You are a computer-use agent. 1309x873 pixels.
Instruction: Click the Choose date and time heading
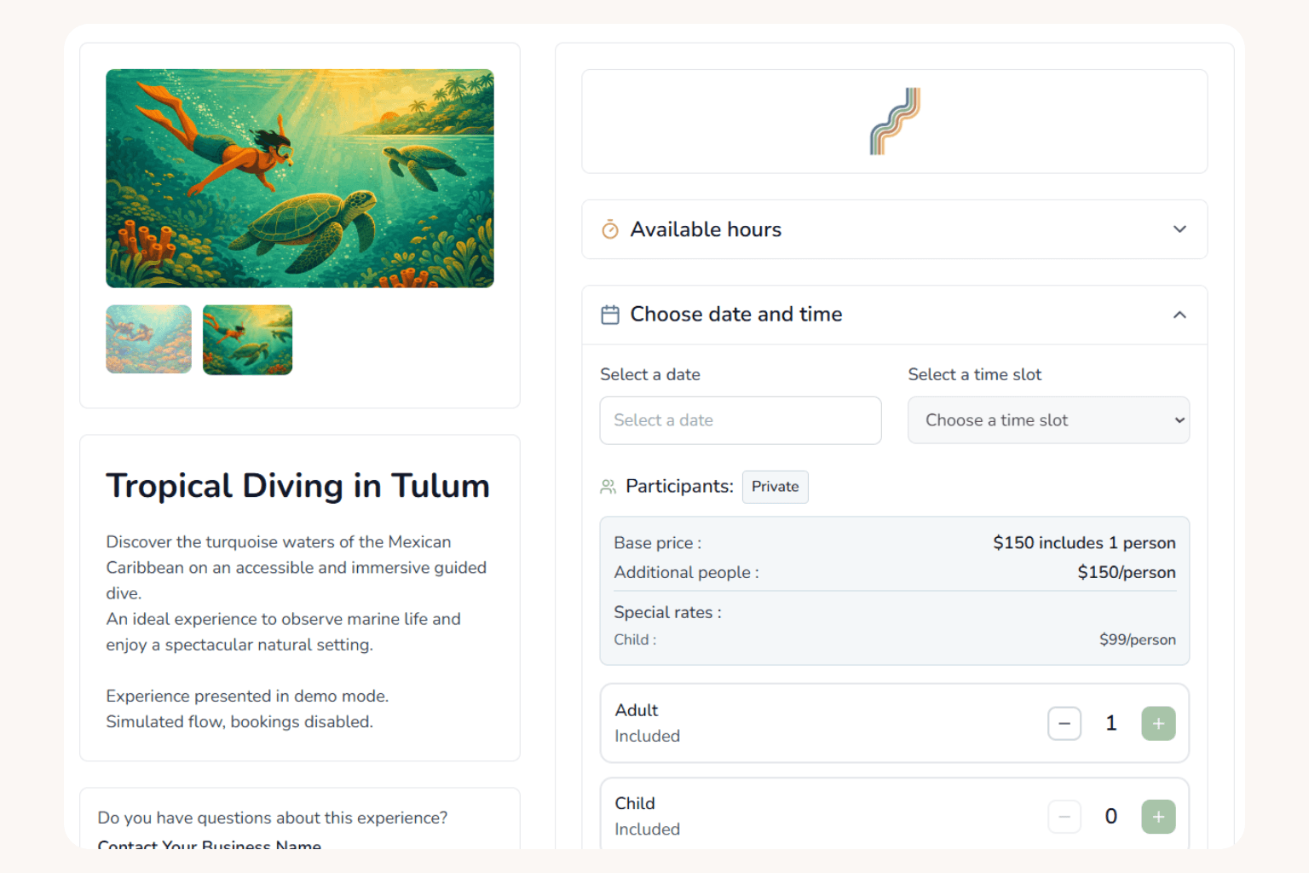coord(735,315)
